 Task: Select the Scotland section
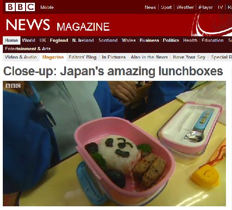[x=108, y=40]
